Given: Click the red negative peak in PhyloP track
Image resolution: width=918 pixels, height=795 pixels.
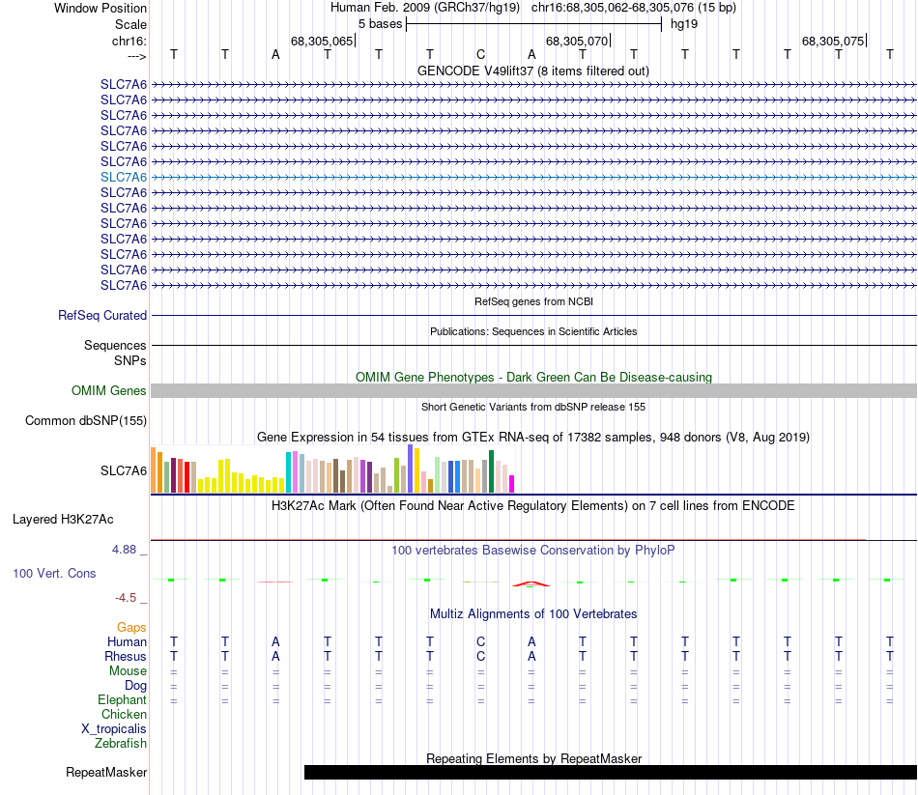Looking at the screenshot, I should 531,583.
